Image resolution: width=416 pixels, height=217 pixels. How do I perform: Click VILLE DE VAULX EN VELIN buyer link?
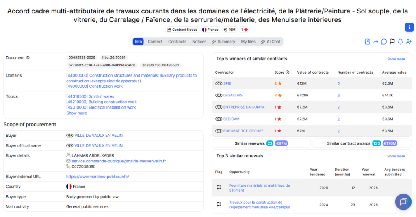click(98, 136)
